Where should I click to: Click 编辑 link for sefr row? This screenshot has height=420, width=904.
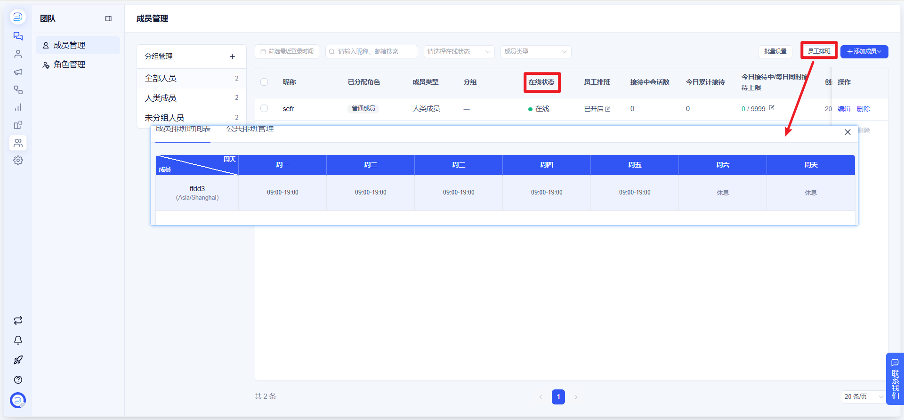pyautogui.click(x=844, y=109)
